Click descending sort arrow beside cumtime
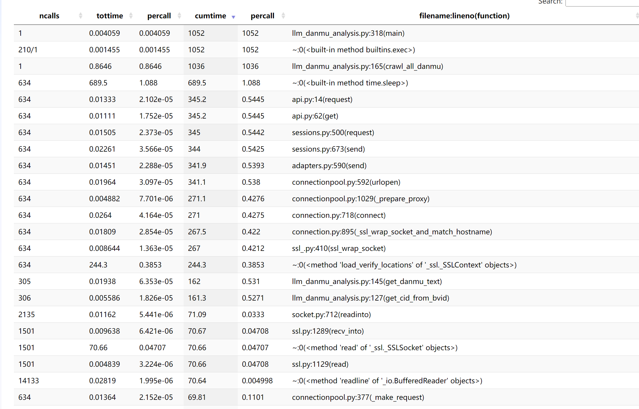The height and width of the screenshot is (409, 639). point(233,17)
